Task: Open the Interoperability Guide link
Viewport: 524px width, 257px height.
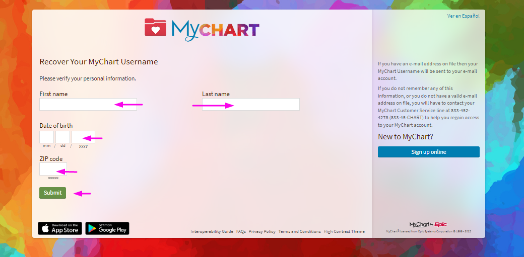Action: coord(212,231)
